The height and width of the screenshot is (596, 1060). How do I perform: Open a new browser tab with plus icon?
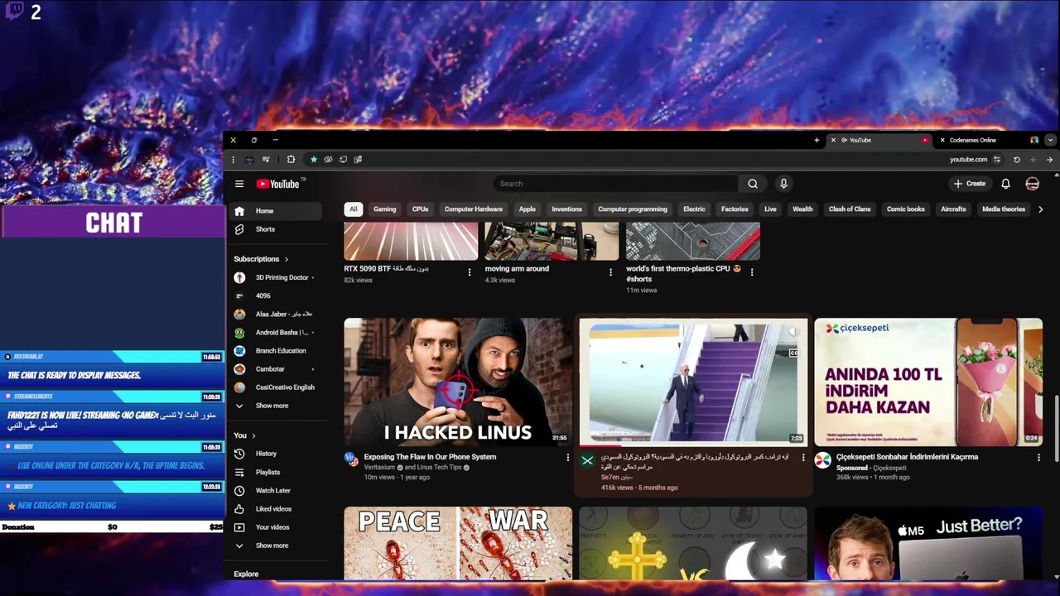tap(817, 140)
